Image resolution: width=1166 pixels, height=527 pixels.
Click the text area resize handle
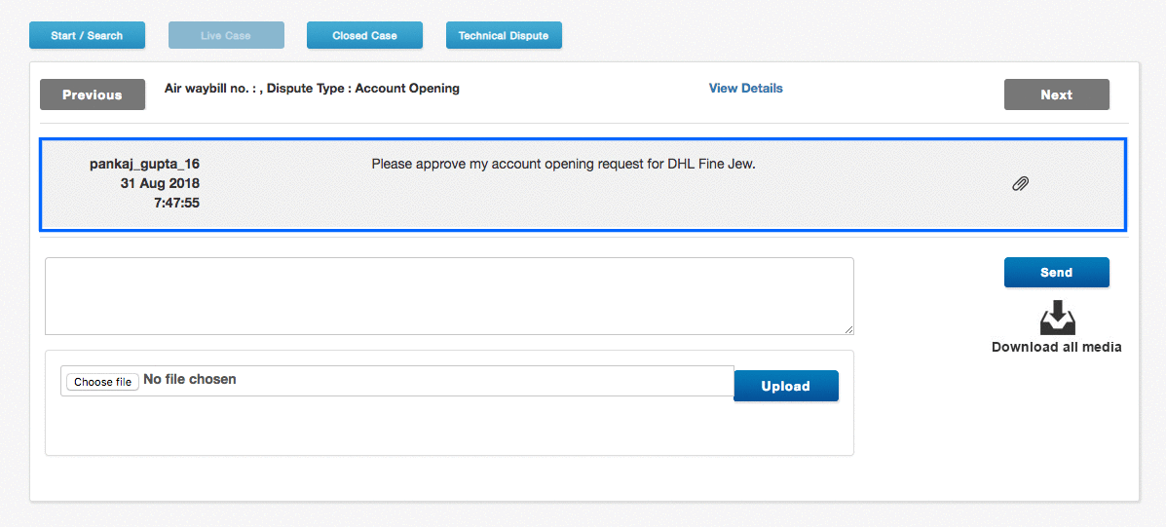[x=848, y=330]
